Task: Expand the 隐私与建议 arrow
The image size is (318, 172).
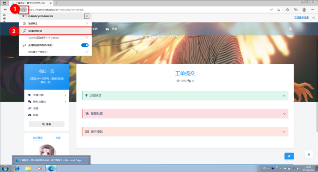Action: point(65,102)
